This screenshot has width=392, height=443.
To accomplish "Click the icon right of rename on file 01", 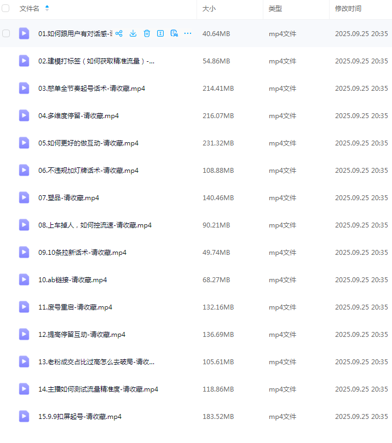I will (174, 33).
